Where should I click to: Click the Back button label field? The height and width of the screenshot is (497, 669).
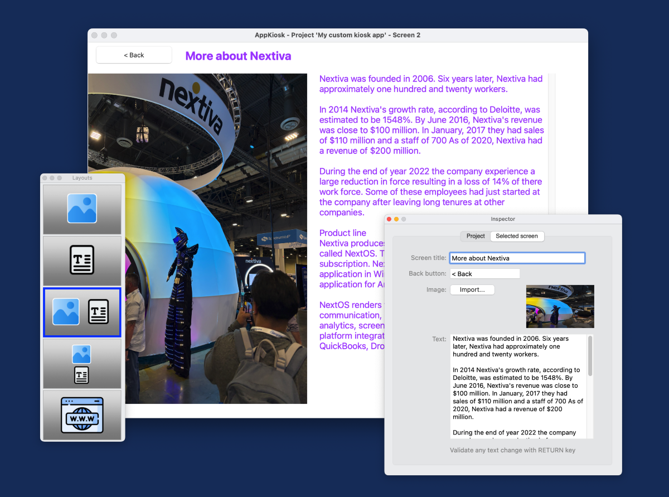(x=485, y=274)
